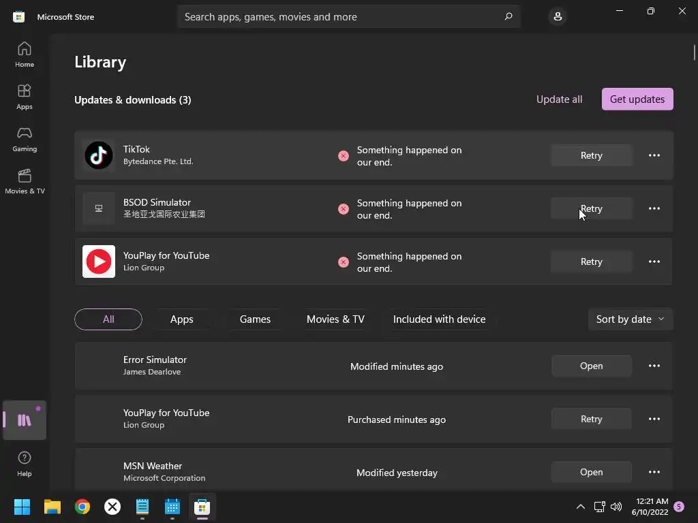Click YouPlay error status icon
The width and height of the screenshot is (698, 523).
point(344,262)
